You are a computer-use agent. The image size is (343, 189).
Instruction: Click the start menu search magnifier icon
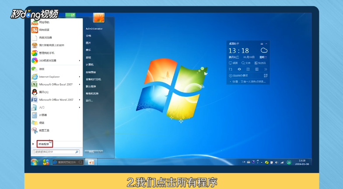click(x=77, y=152)
